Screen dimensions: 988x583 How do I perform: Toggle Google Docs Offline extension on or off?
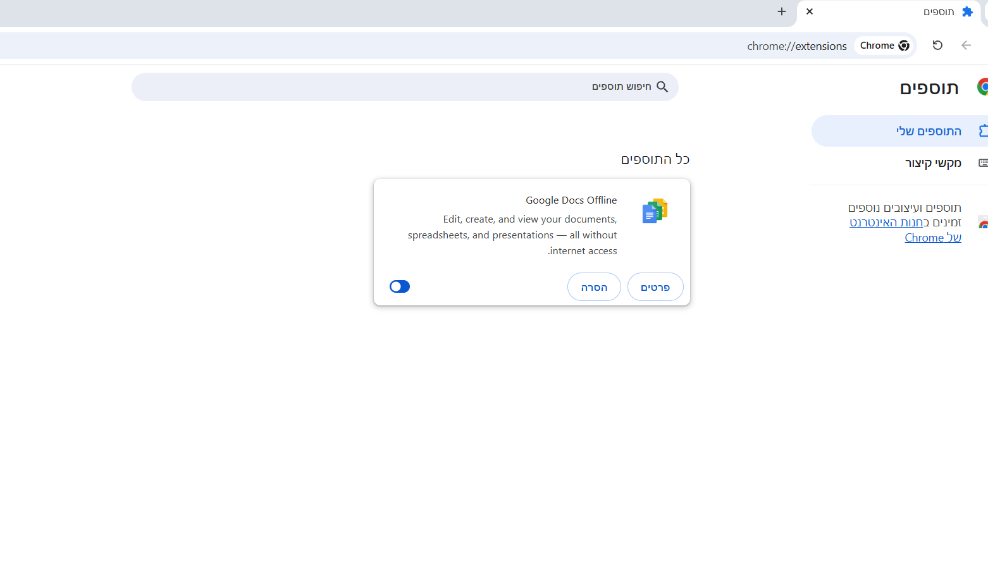[x=400, y=286]
